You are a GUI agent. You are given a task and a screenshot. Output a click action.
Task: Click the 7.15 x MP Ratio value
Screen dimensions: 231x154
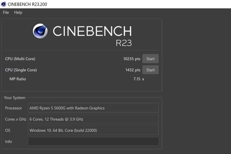pyautogui.click(x=139, y=79)
